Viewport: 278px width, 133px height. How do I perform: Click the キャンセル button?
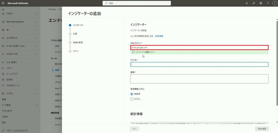click(x=262, y=129)
